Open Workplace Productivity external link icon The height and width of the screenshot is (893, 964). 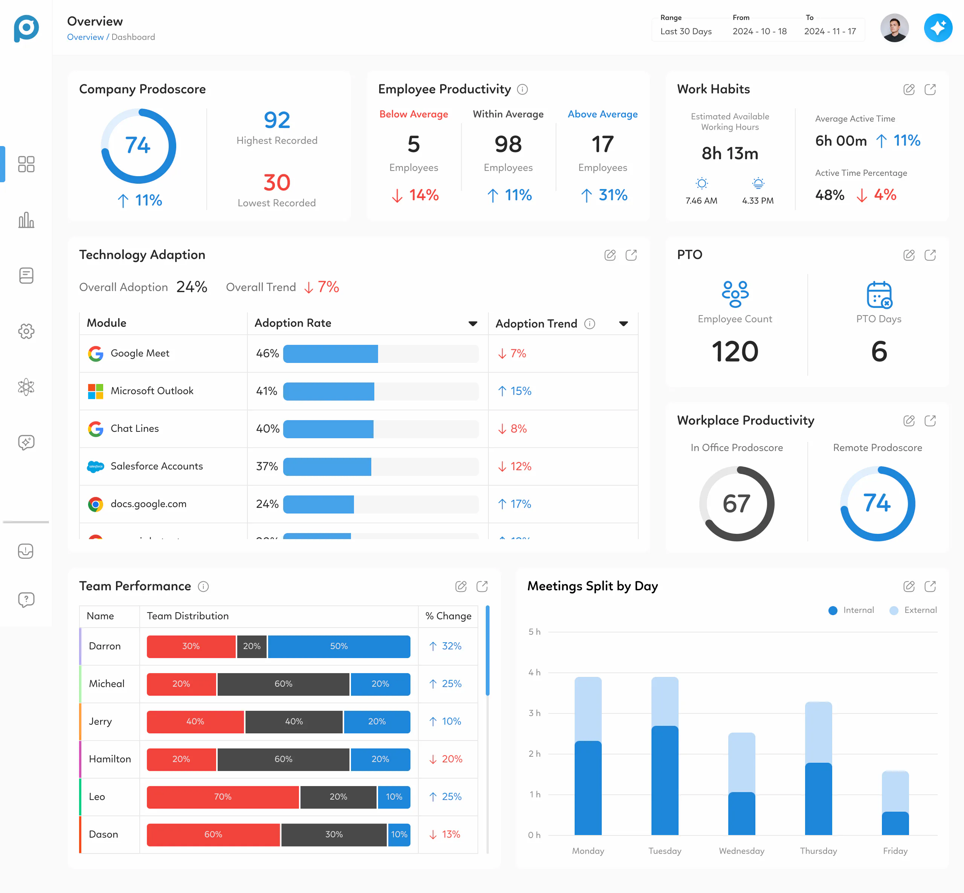point(930,421)
